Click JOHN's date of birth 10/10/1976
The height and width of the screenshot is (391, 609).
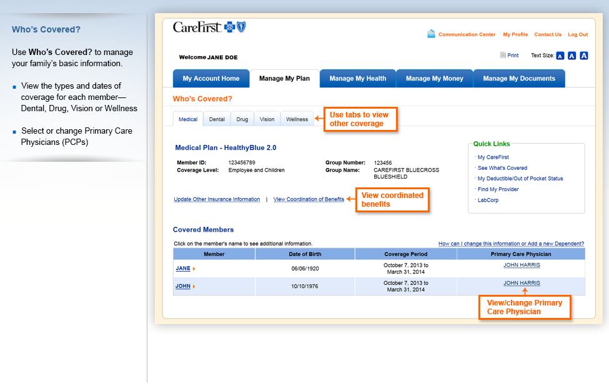(305, 286)
